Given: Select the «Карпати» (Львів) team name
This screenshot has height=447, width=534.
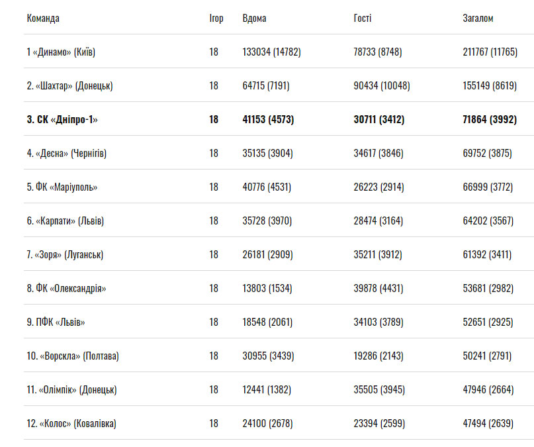Looking at the screenshot, I should point(65,221).
